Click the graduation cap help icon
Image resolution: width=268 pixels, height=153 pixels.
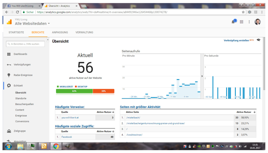(258, 40)
